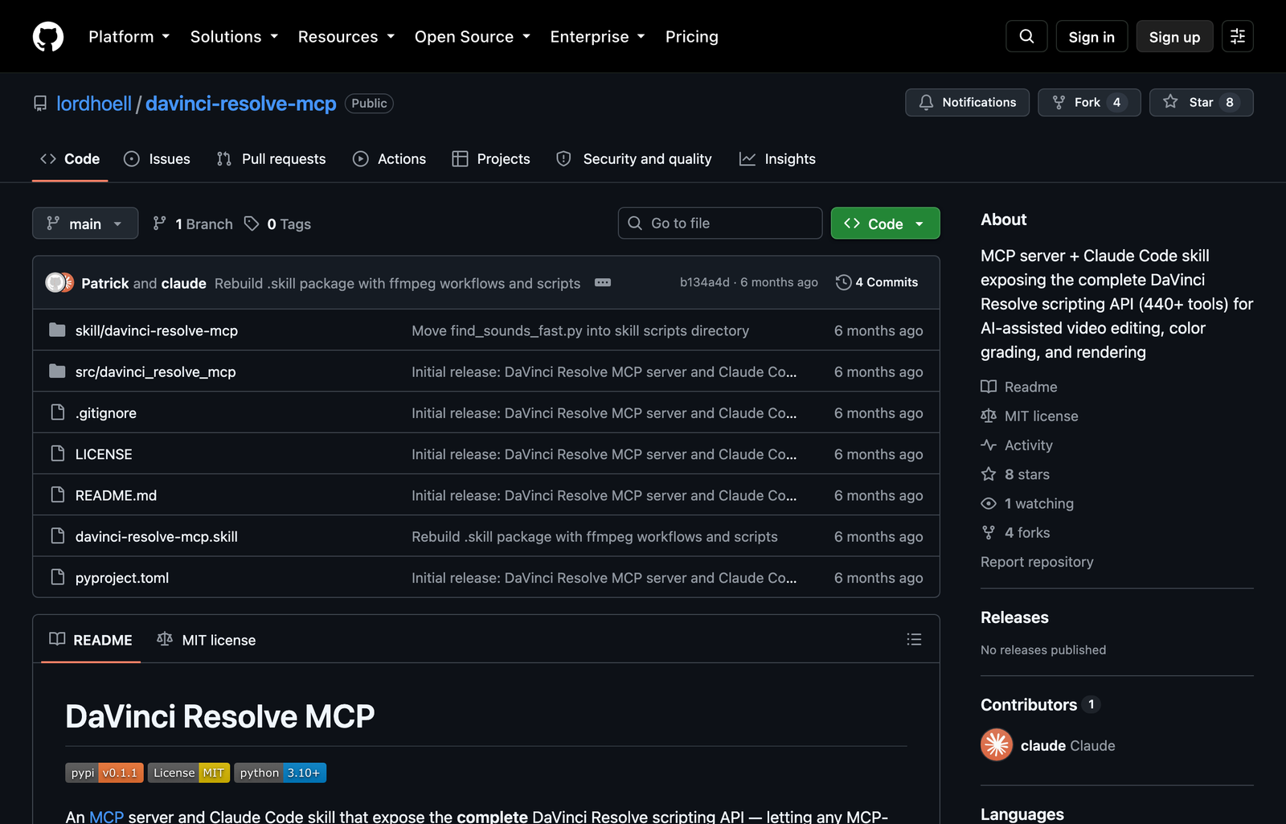The width and height of the screenshot is (1286, 824).
Task: Fork this repository
Action: click(1089, 102)
